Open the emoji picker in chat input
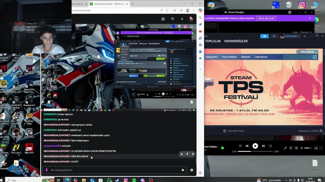Screen dimensions: 325x182 (183, 170)
